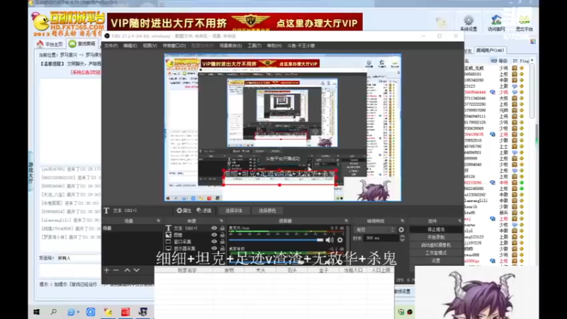Open 属性 properties for selected source
Screen dimensions: 567x319
pyautogui.click(x=184, y=211)
